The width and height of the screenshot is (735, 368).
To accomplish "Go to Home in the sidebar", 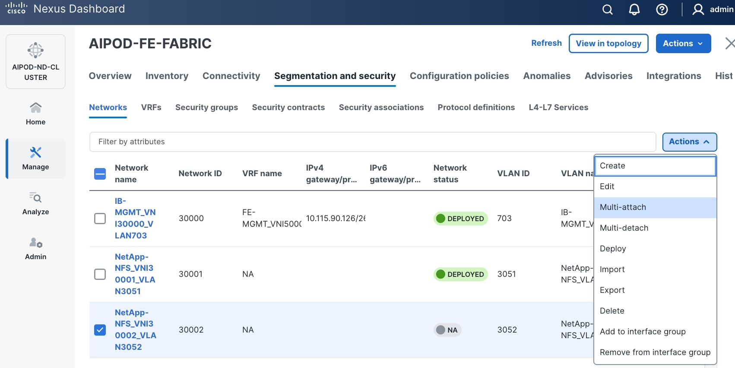I will pos(35,113).
